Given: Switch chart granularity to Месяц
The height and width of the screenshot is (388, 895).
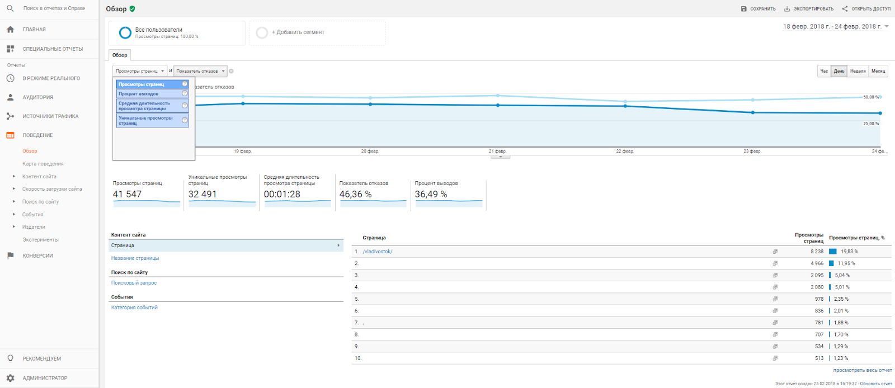Looking at the screenshot, I should (x=878, y=71).
